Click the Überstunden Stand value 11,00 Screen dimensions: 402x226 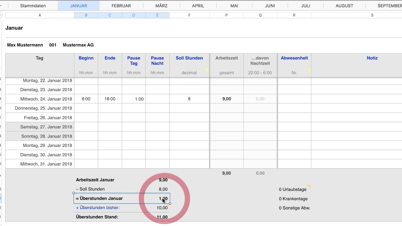(162, 217)
